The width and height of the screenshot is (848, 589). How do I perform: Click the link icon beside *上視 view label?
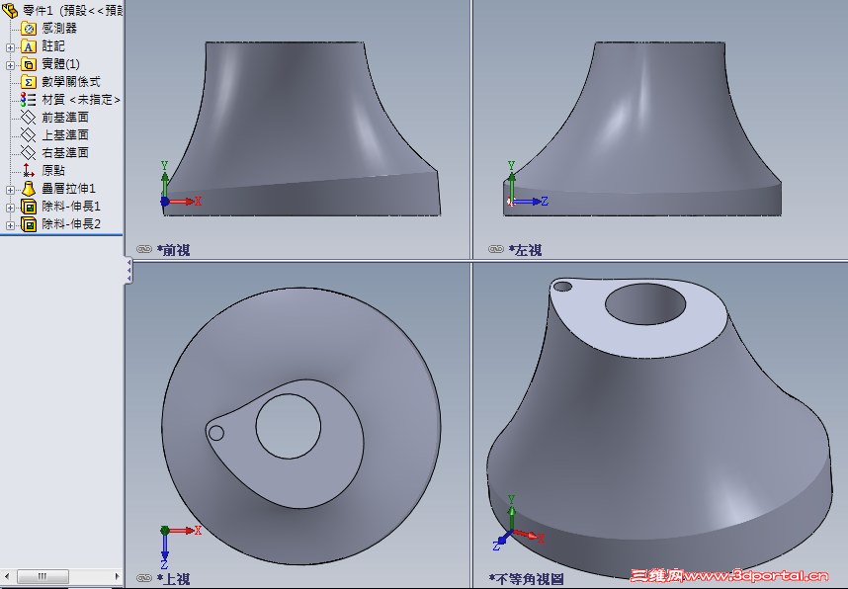pyautogui.click(x=144, y=578)
